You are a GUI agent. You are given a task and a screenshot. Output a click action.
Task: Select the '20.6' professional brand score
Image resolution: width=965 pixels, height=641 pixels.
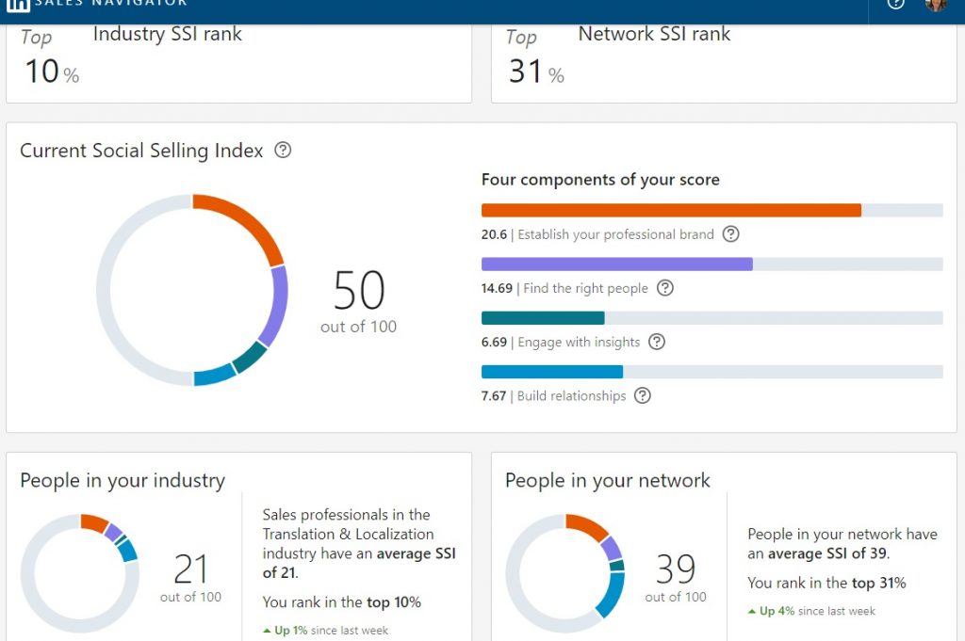(494, 234)
